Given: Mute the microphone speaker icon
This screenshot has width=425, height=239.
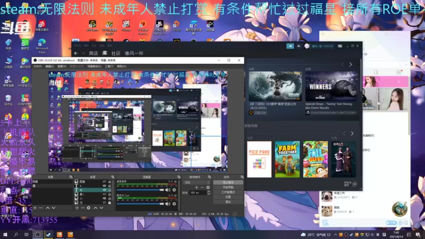Looking at the screenshot, I should click(168, 204).
